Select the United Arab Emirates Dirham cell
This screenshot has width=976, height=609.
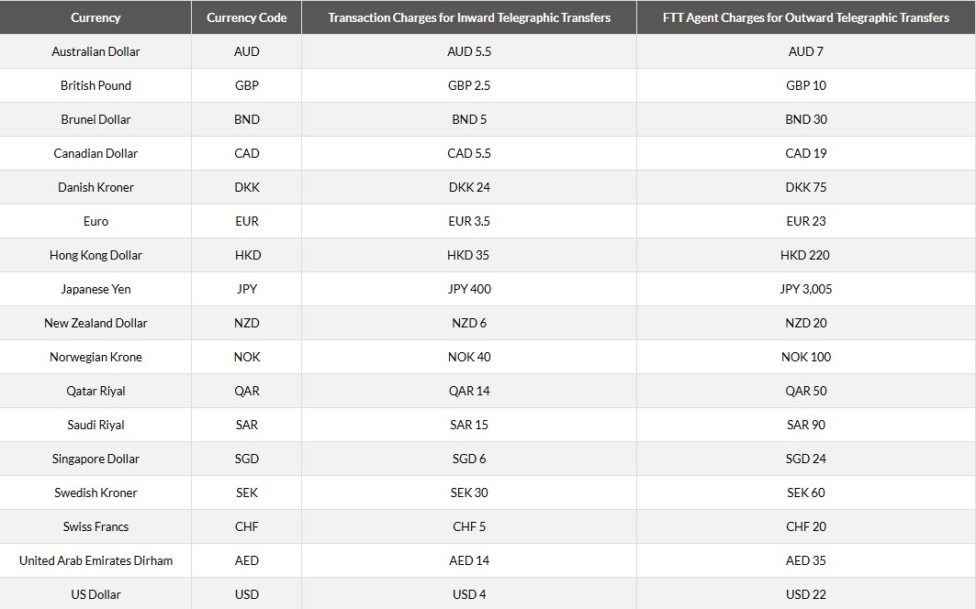95,560
